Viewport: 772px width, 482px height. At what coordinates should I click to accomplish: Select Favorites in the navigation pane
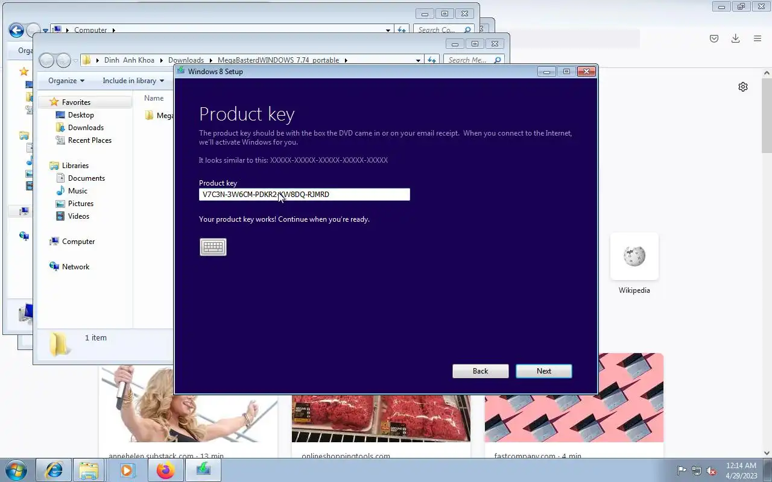point(76,102)
